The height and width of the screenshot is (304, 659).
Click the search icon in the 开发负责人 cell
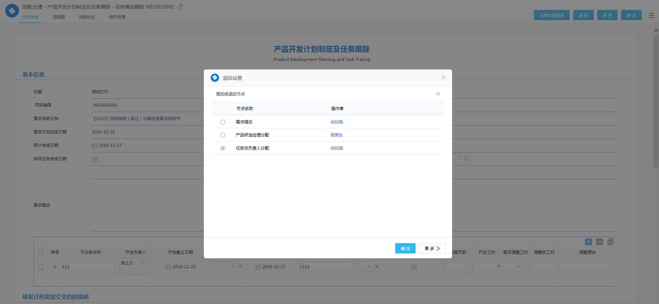click(x=143, y=263)
